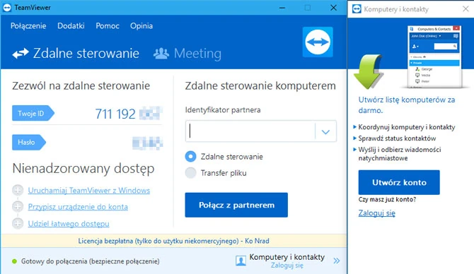The width and height of the screenshot is (474, 274).
Task: Click plus icon next to Przypisz urządzenie
Action: 18,207
